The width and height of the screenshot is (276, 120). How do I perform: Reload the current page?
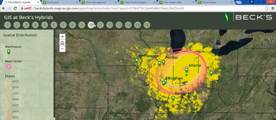15,8
